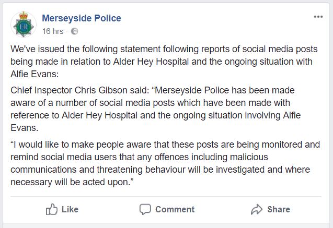Click the crown atop the police crest
333x228 pixels.
coord(24,16)
